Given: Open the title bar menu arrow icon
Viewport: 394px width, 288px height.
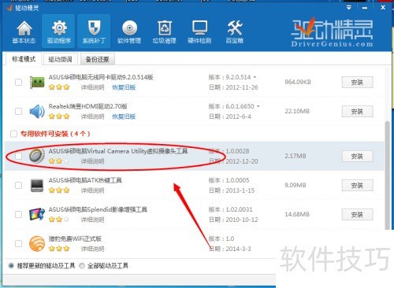Looking at the screenshot, I should point(349,8).
